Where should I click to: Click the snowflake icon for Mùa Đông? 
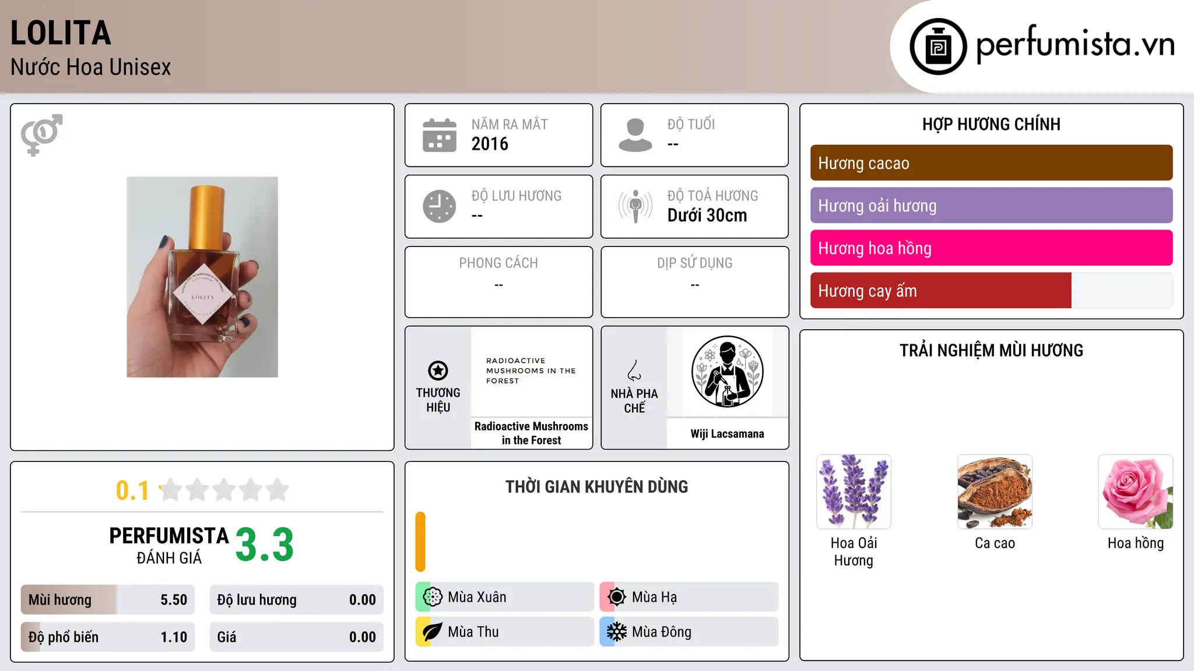click(x=617, y=632)
